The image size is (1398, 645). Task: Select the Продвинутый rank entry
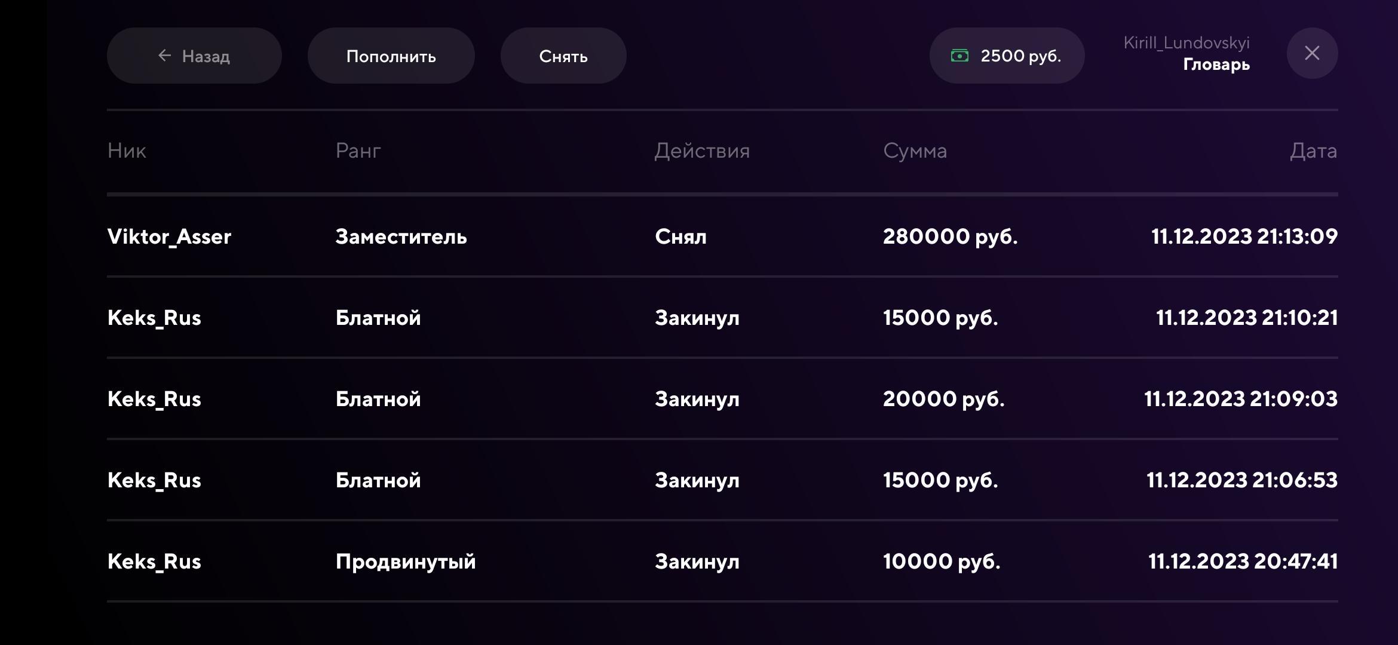[405, 561]
